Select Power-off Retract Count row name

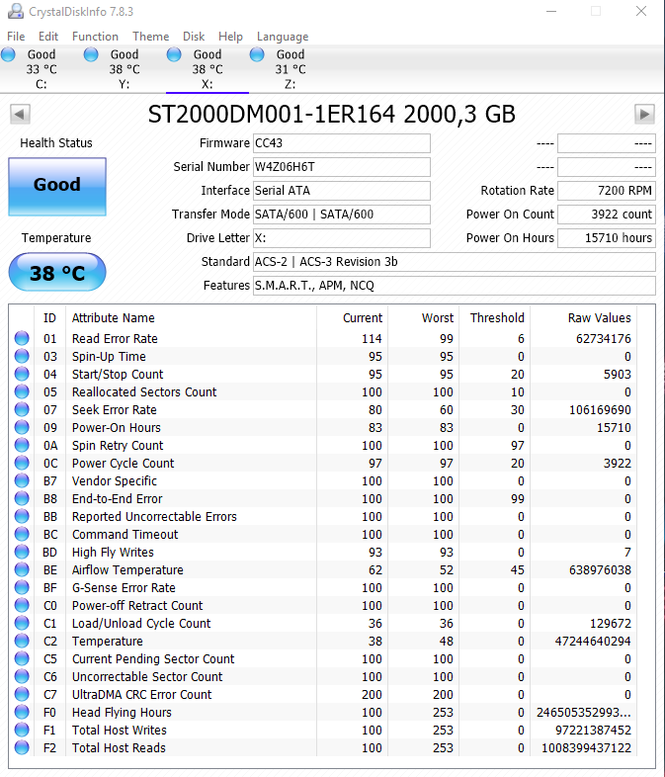(x=137, y=606)
